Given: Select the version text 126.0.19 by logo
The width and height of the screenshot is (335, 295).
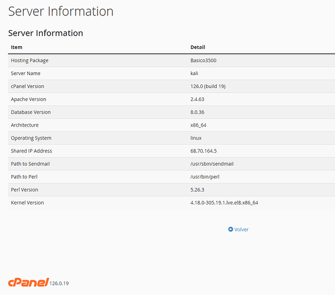Looking at the screenshot, I should [x=59, y=283].
